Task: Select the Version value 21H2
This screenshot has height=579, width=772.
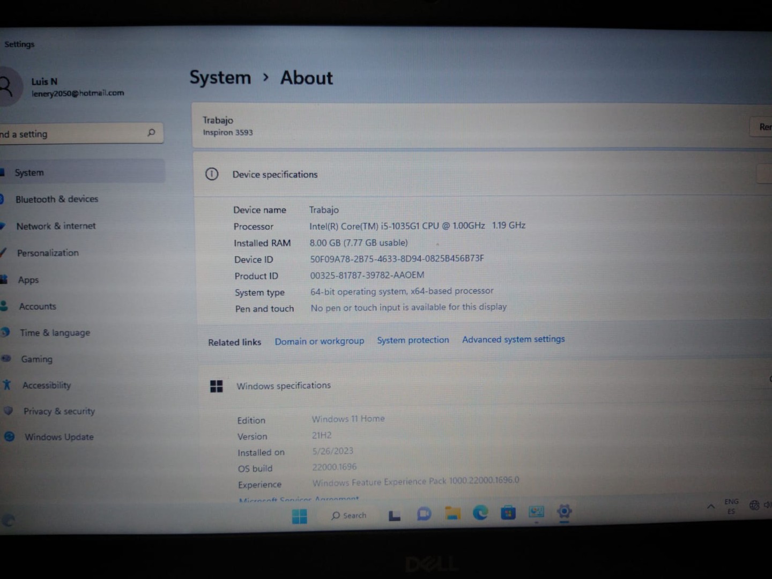Action: click(x=322, y=435)
